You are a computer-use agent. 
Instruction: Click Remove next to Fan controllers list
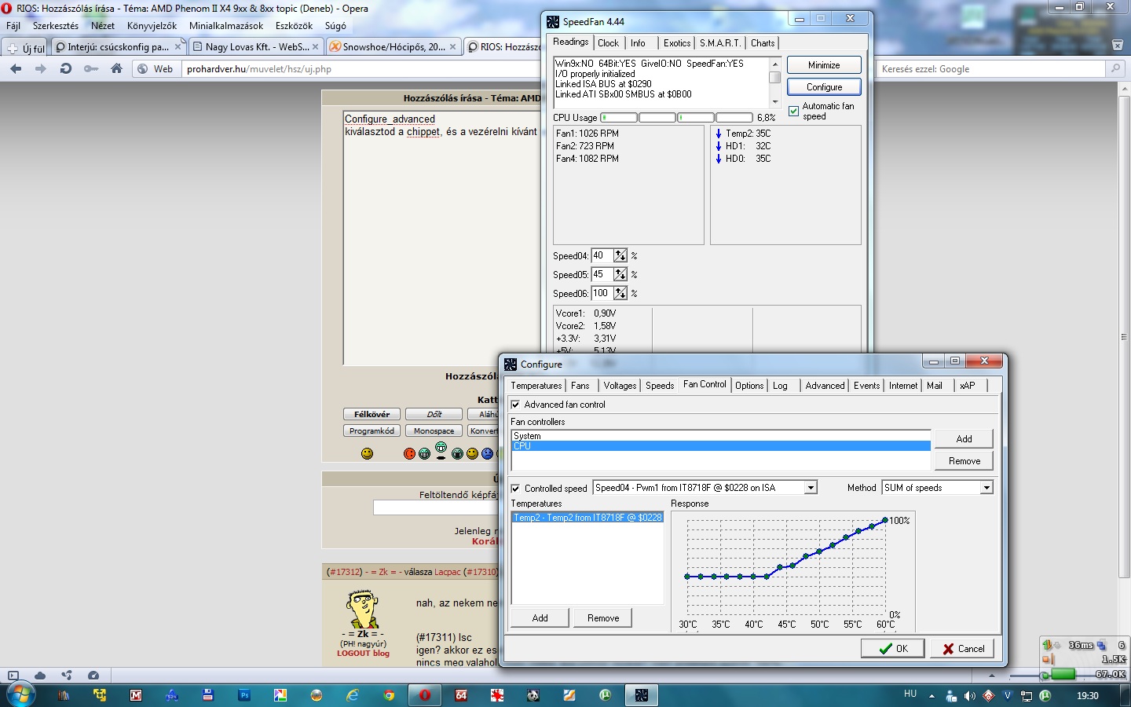point(964,461)
